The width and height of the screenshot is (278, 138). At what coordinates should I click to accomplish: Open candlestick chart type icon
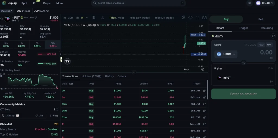click(94, 18)
